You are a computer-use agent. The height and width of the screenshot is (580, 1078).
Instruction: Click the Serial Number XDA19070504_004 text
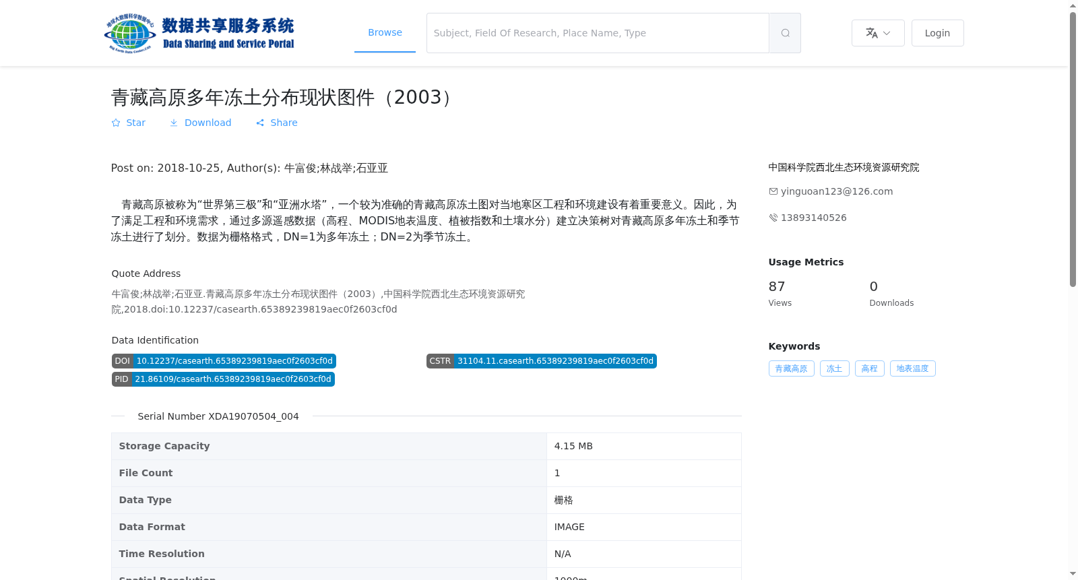pos(218,416)
